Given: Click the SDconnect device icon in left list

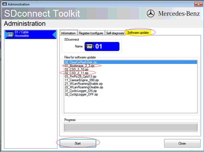Looking at the screenshot, I should tap(10, 35).
